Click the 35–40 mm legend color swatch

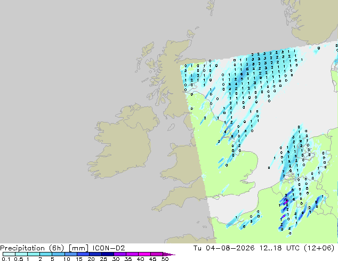(132, 254)
